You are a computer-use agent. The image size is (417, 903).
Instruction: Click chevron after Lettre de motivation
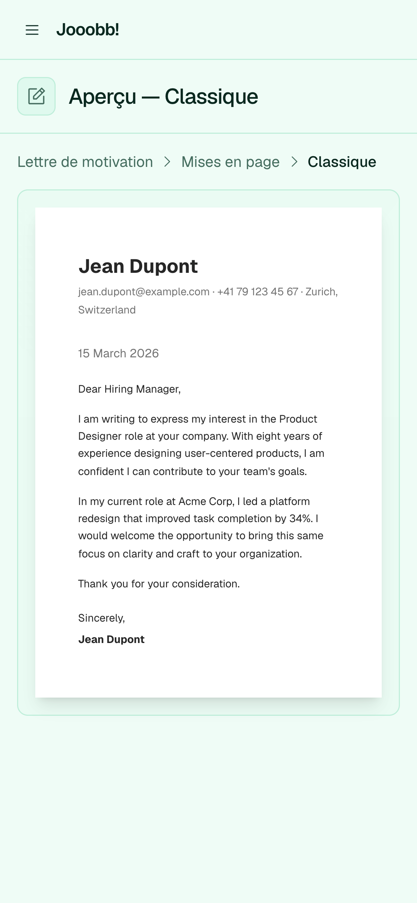167,162
